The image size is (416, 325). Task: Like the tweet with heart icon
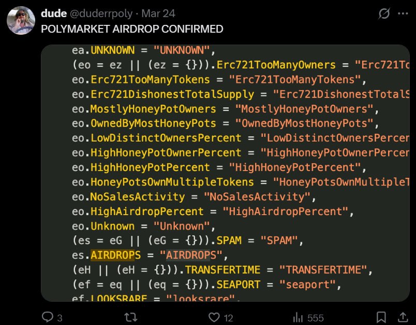coord(214,317)
